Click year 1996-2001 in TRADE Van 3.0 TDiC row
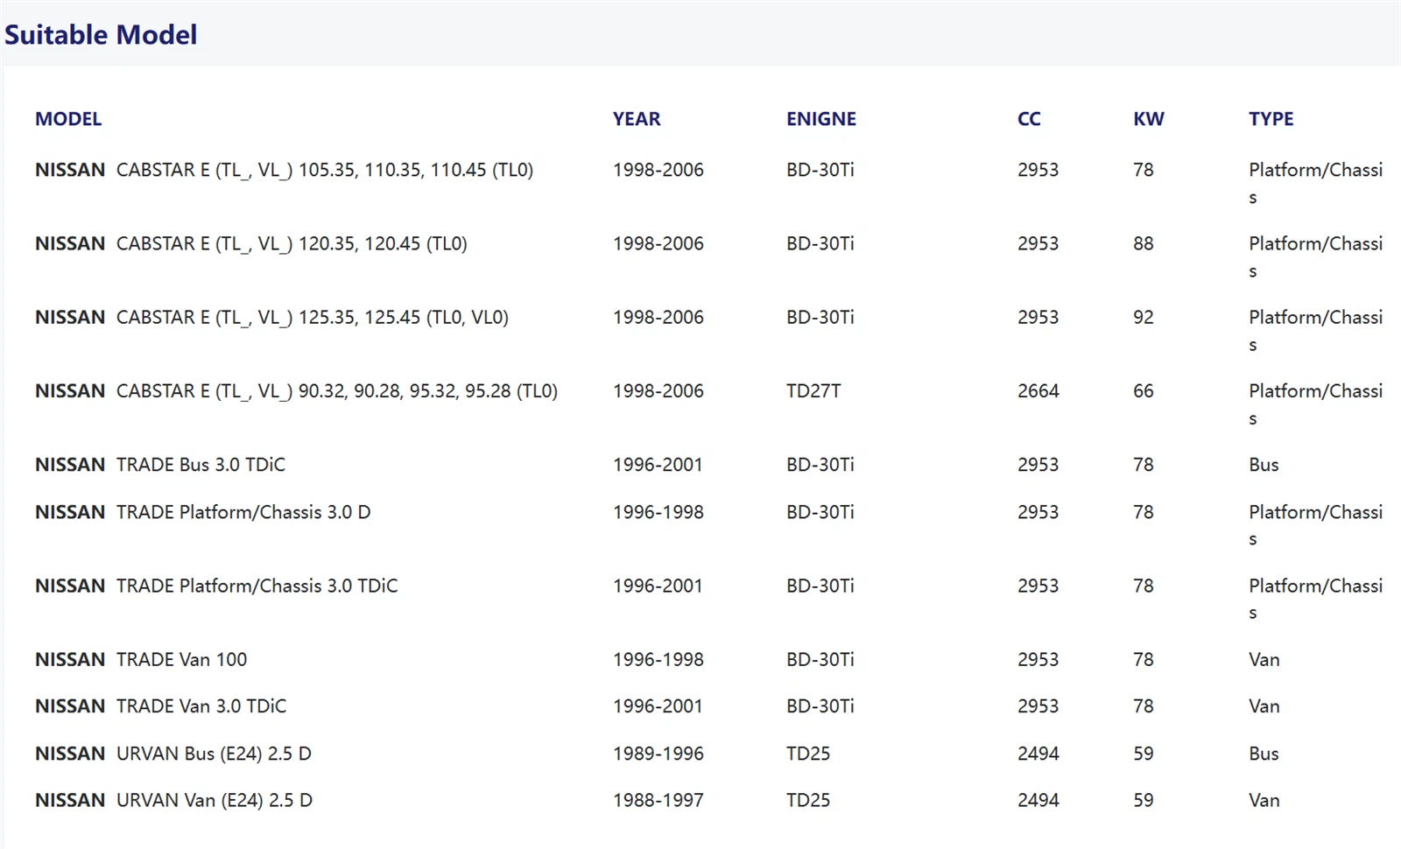The image size is (1401, 849). pos(658,706)
